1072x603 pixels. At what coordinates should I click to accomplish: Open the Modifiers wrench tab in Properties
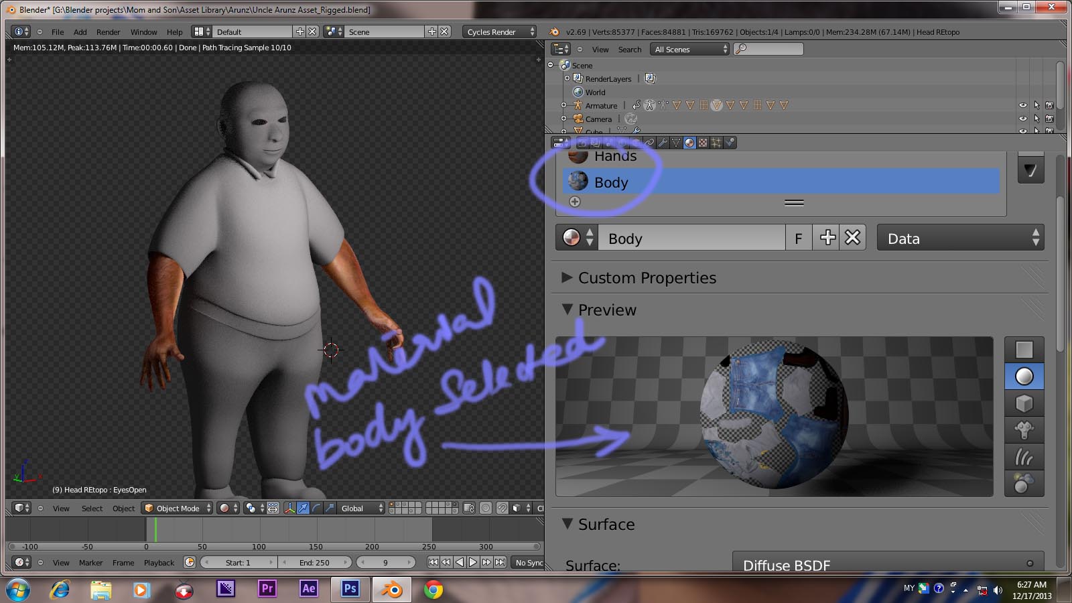click(x=663, y=142)
